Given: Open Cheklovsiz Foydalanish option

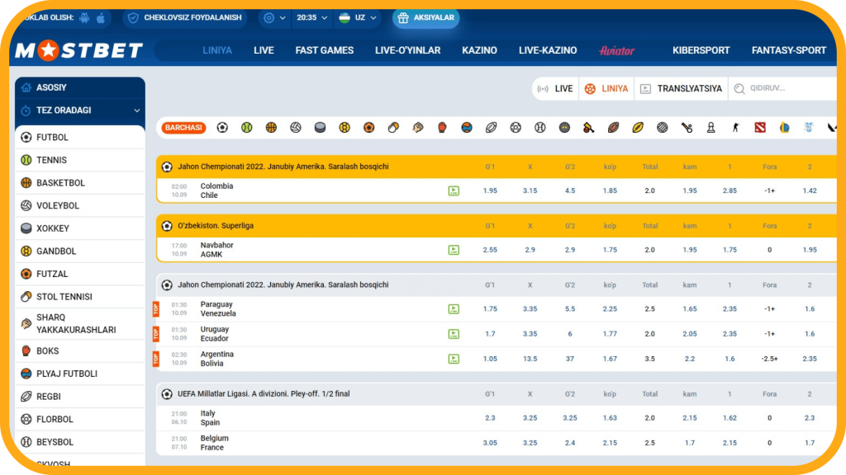Looking at the screenshot, I should (184, 18).
